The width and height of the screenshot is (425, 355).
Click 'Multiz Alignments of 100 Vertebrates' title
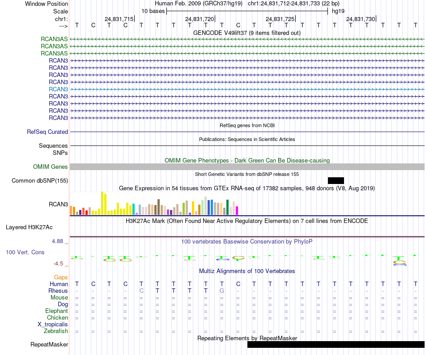247,271
